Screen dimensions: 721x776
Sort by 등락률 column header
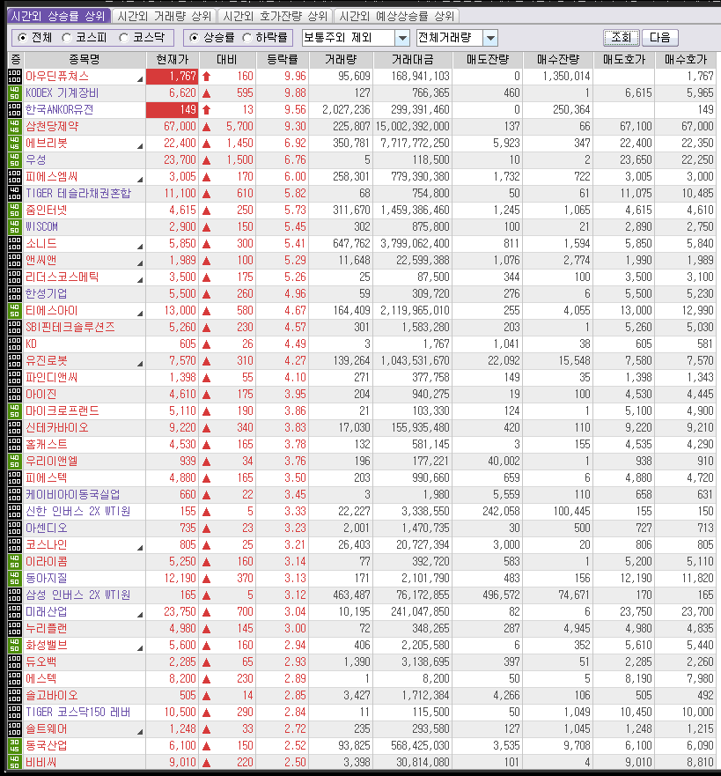point(283,60)
